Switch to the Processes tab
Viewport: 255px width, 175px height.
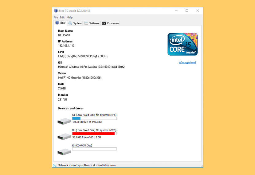(x=110, y=23)
